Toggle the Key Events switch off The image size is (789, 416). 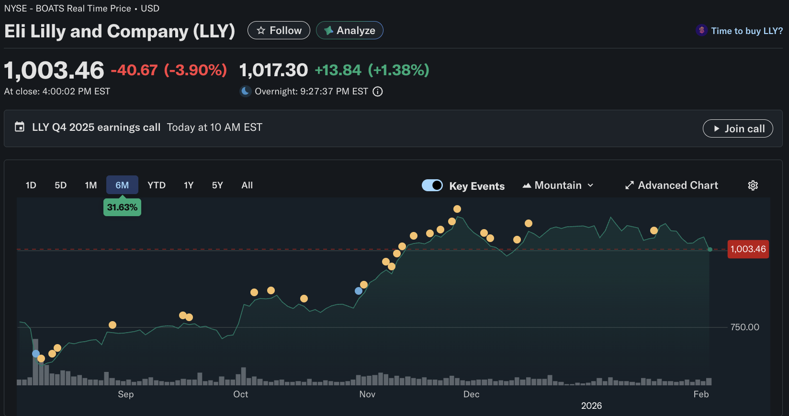(432, 185)
